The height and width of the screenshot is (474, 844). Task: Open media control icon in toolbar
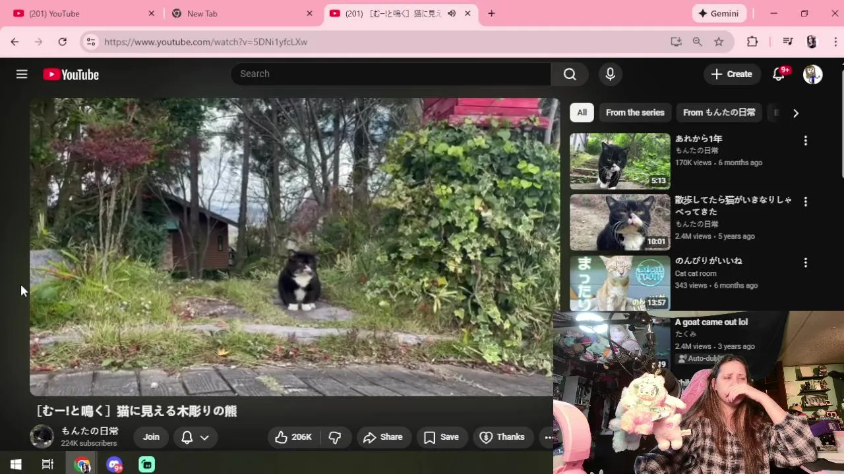click(x=788, y=41)
